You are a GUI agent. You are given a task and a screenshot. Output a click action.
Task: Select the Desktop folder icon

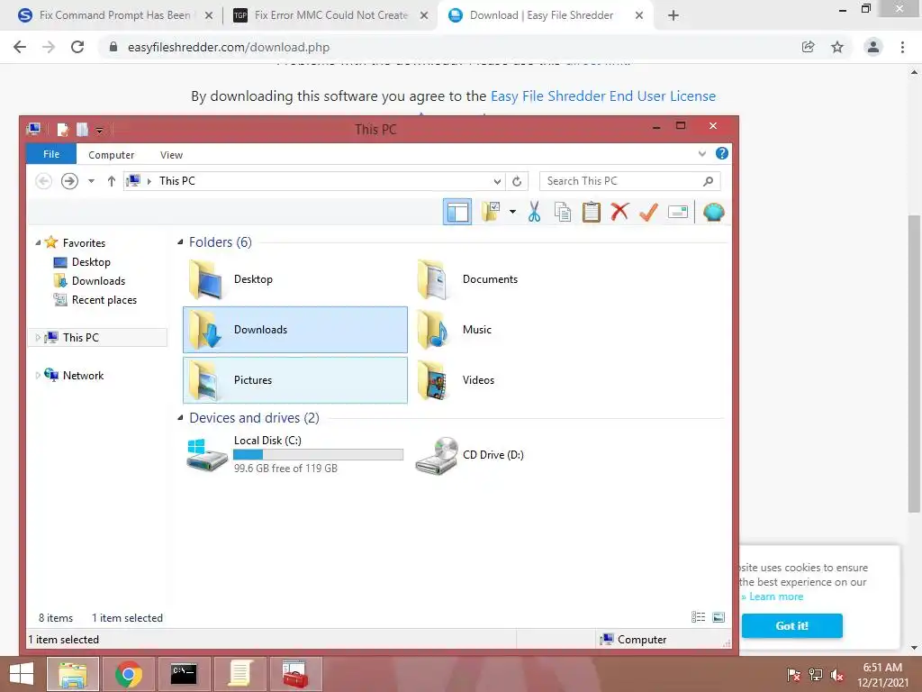click(294, 279)
